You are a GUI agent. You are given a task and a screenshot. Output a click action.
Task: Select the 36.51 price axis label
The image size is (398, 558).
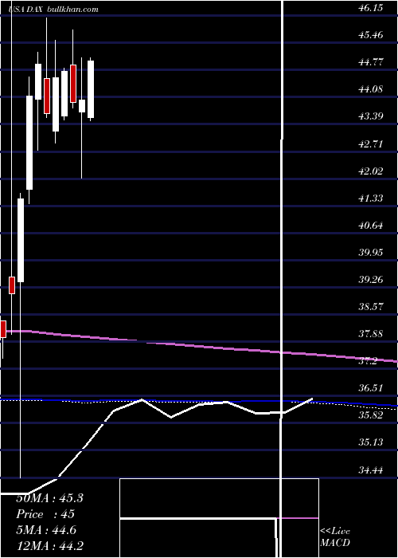(371, 388)
